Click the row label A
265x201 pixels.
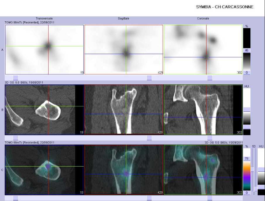(x=2, y=50)
